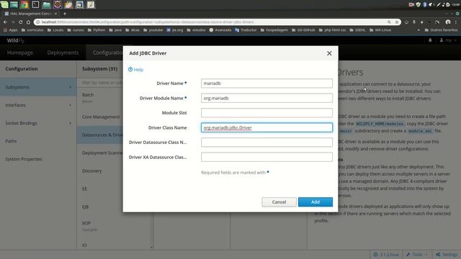461x259 pixels.
Task: Launch Chrome from the panel
Action: 24,4
